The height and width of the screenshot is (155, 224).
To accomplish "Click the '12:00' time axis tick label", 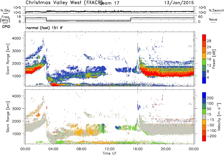I will pos(109,149).
